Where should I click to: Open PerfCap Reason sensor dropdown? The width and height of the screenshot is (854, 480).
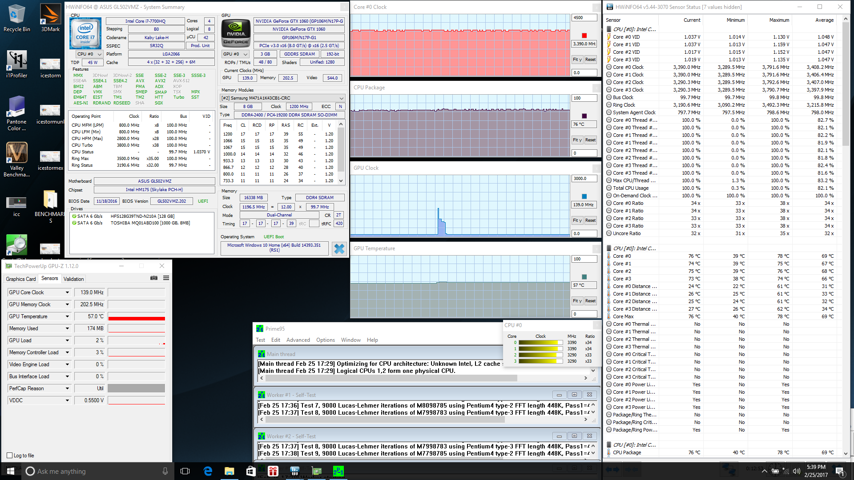(x=67, y=388)
